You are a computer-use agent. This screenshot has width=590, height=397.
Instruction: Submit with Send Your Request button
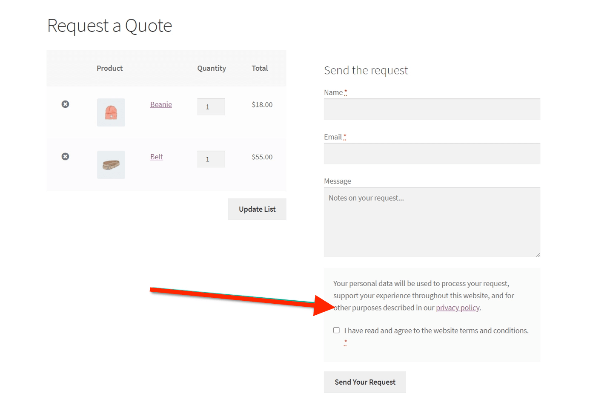pyautogui.click(x=365, y=382)
